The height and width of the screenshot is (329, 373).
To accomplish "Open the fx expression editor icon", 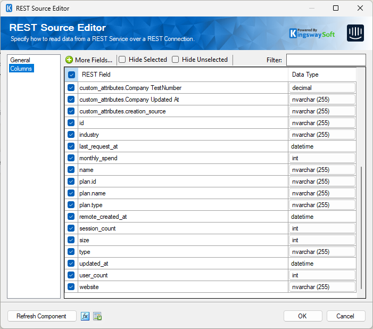I will (x=85, y=316).
